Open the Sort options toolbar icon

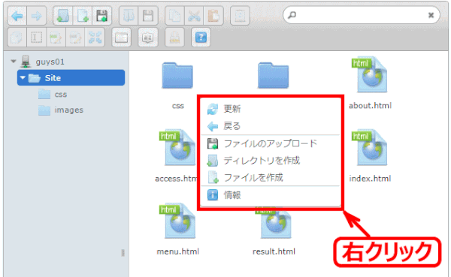click(x=148, y=38)
